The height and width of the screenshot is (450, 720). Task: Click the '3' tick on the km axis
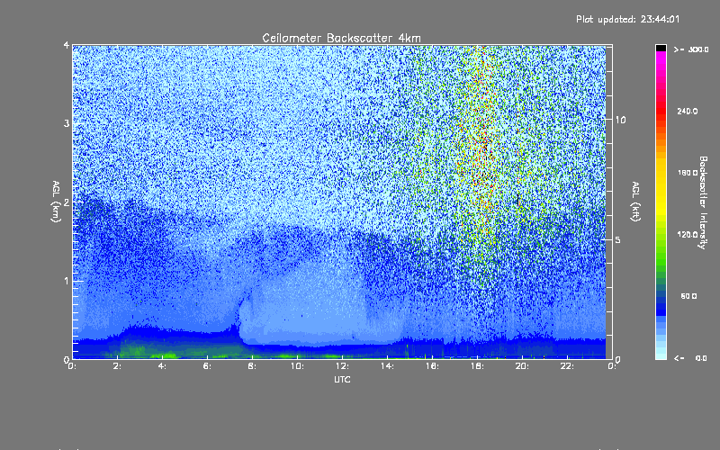point(67,123)
